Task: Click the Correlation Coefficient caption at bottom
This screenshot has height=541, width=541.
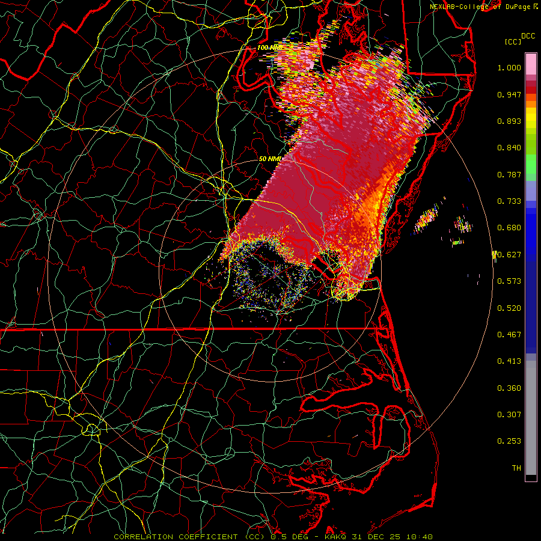Action: (274, 537)
